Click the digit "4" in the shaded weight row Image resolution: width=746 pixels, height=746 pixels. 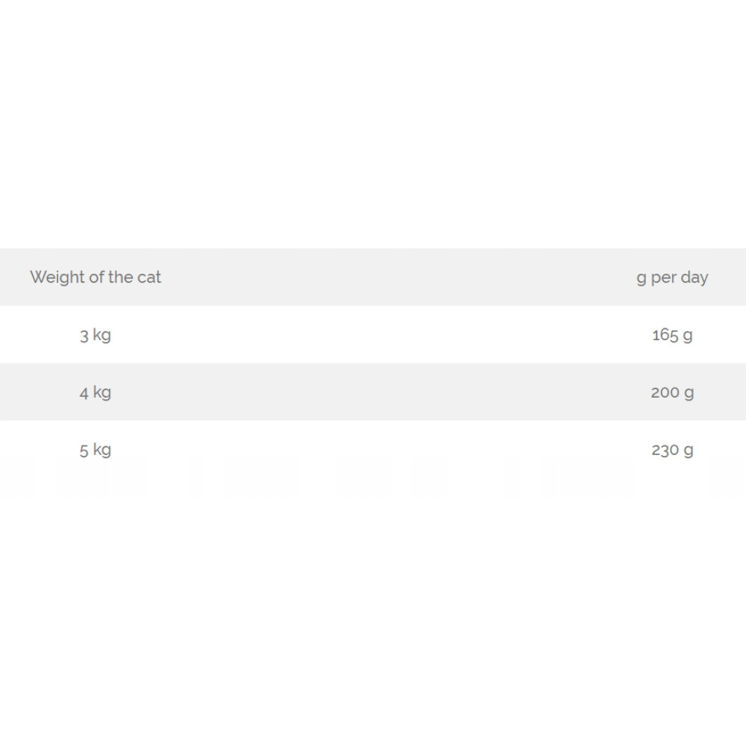[84, 392]
